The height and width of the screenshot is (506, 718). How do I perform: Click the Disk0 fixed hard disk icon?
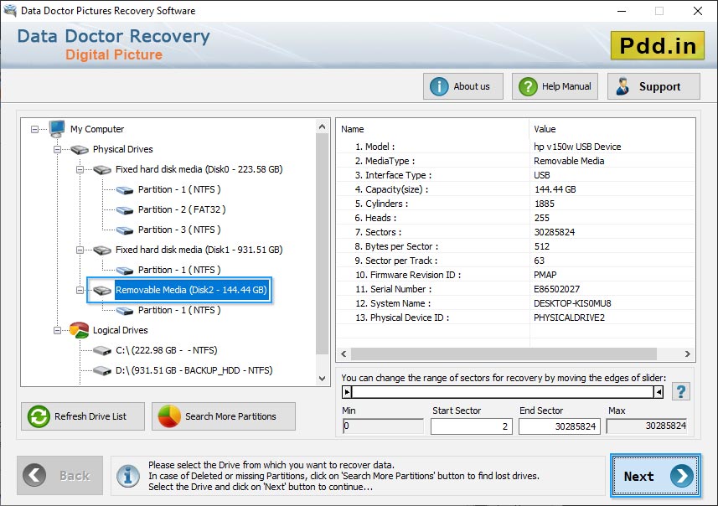click(x=102, y=169)
